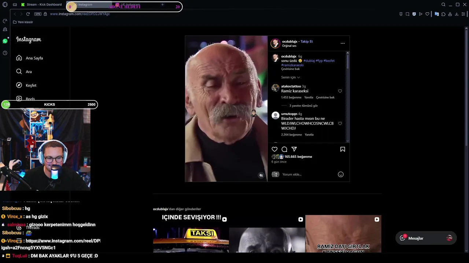Screen dimensions: 469x263
Task: Go back with the browser back arrow
Action: coord(15,14)
